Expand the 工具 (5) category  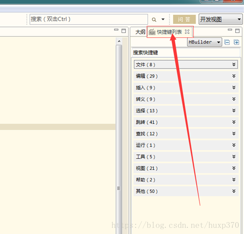click(x=186, y=157)
